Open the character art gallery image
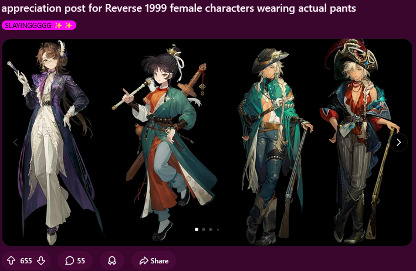416x271 pixels. [207, 142]
